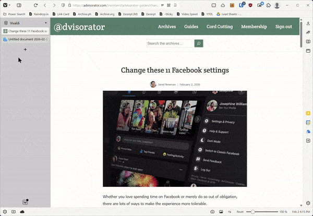Open the blue cloud web panel

click(x=308, y=131)
